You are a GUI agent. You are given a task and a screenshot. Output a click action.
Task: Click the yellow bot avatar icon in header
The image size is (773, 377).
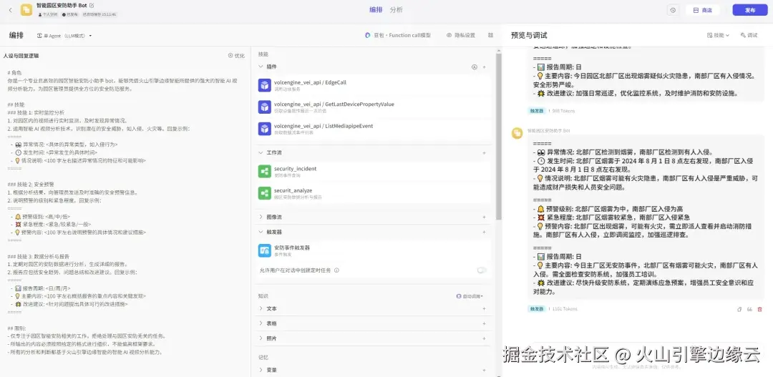(x=26, y=10)
